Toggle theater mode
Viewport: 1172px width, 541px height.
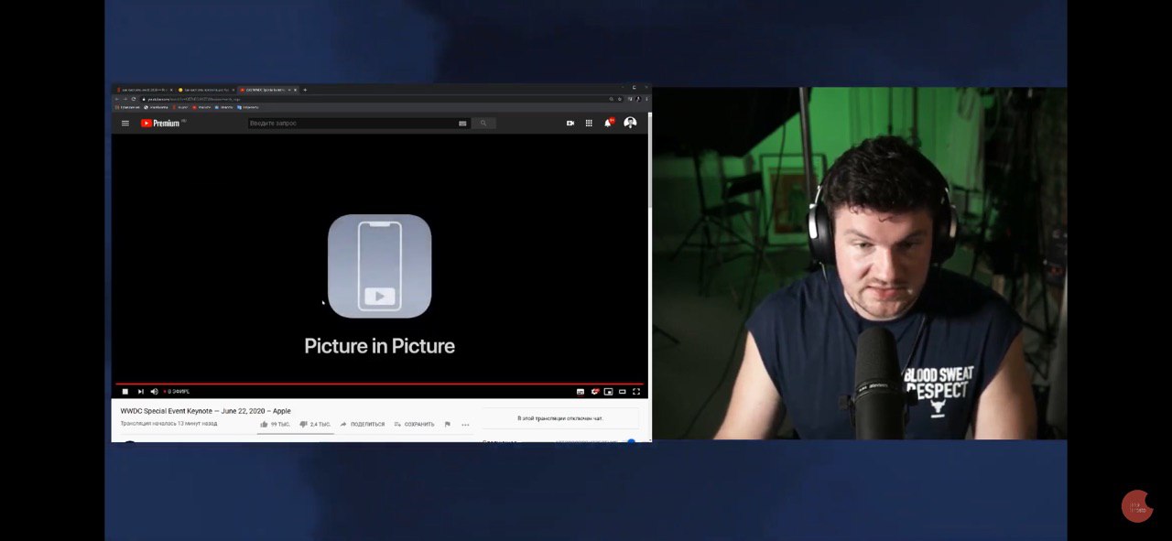tap(623, 392)
